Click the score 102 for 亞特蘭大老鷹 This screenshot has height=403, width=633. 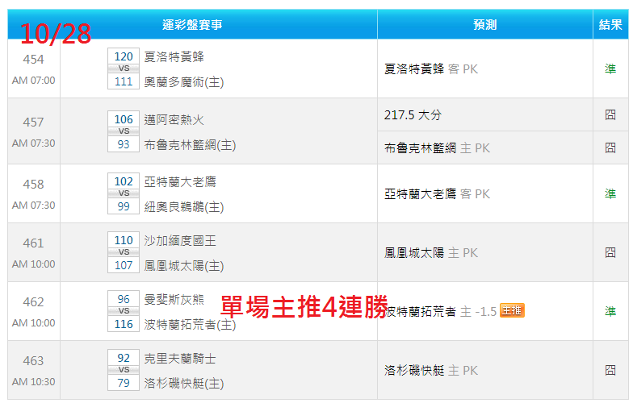[x=124, y=181]
